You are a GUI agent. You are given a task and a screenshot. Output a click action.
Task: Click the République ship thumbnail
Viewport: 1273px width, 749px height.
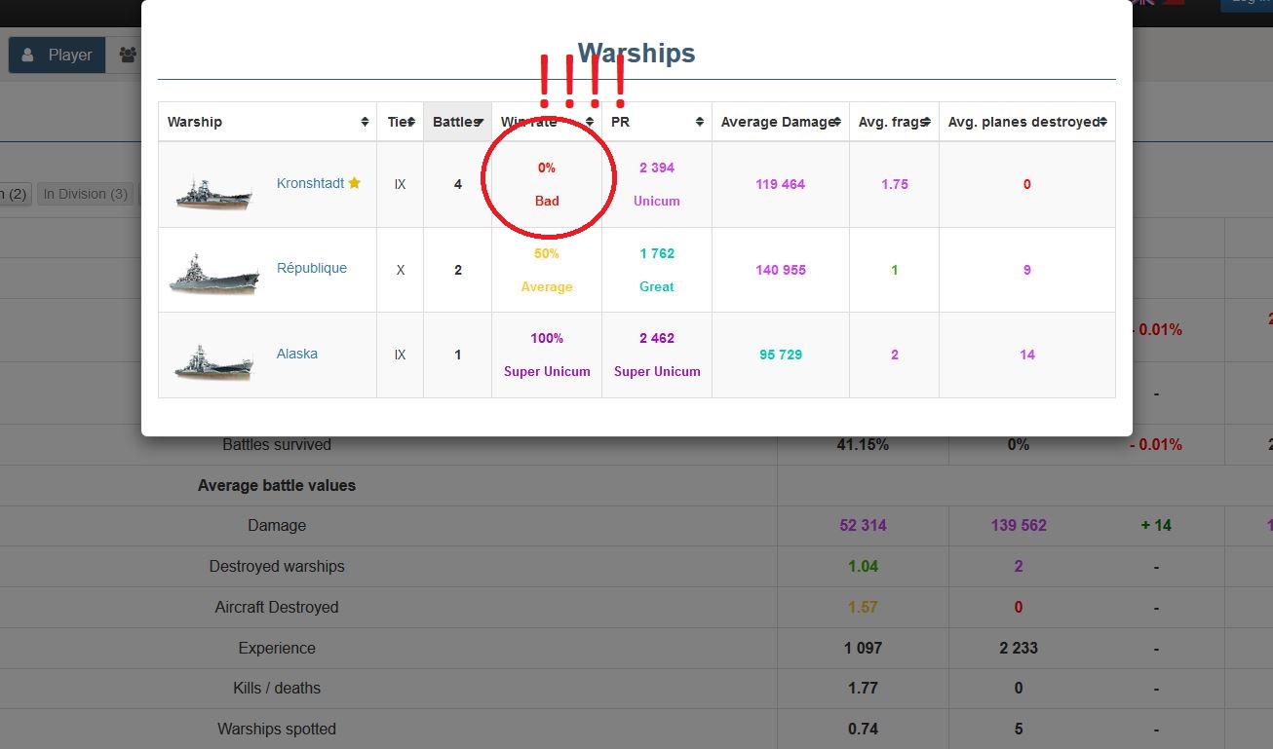(214, 273)
